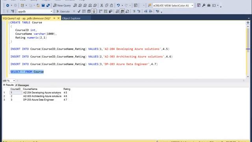Click the CourseID column header
Viewport: 252px width, 142px height.
[15, 89]
